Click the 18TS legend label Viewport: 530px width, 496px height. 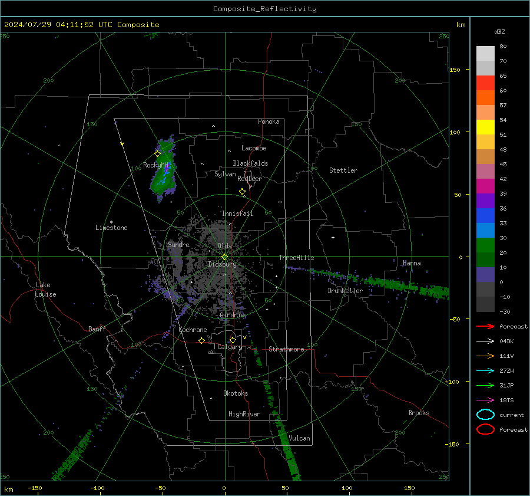506,400
